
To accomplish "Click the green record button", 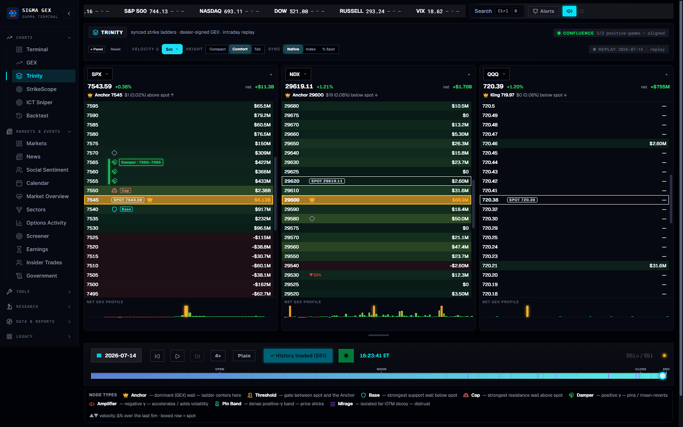I will click(x=346, y=356).
